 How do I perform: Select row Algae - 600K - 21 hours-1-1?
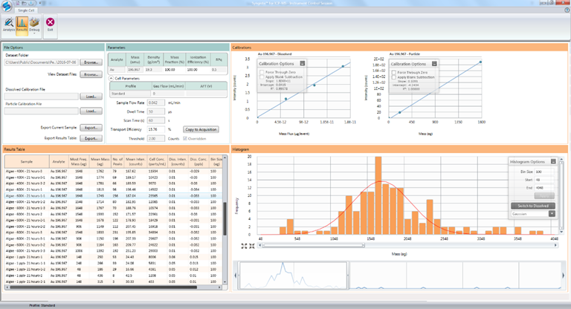[x=113, y=196]
